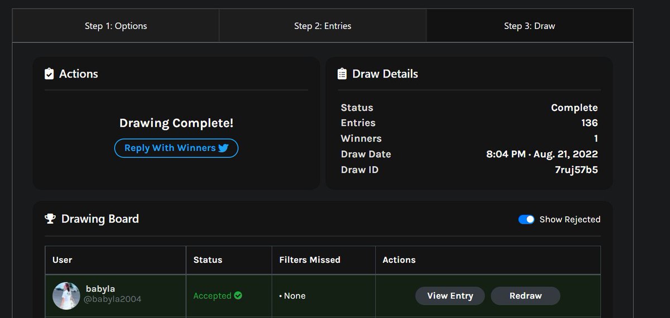
Task: Click the Reply With Winners button
Action: (x=176, y=148)
